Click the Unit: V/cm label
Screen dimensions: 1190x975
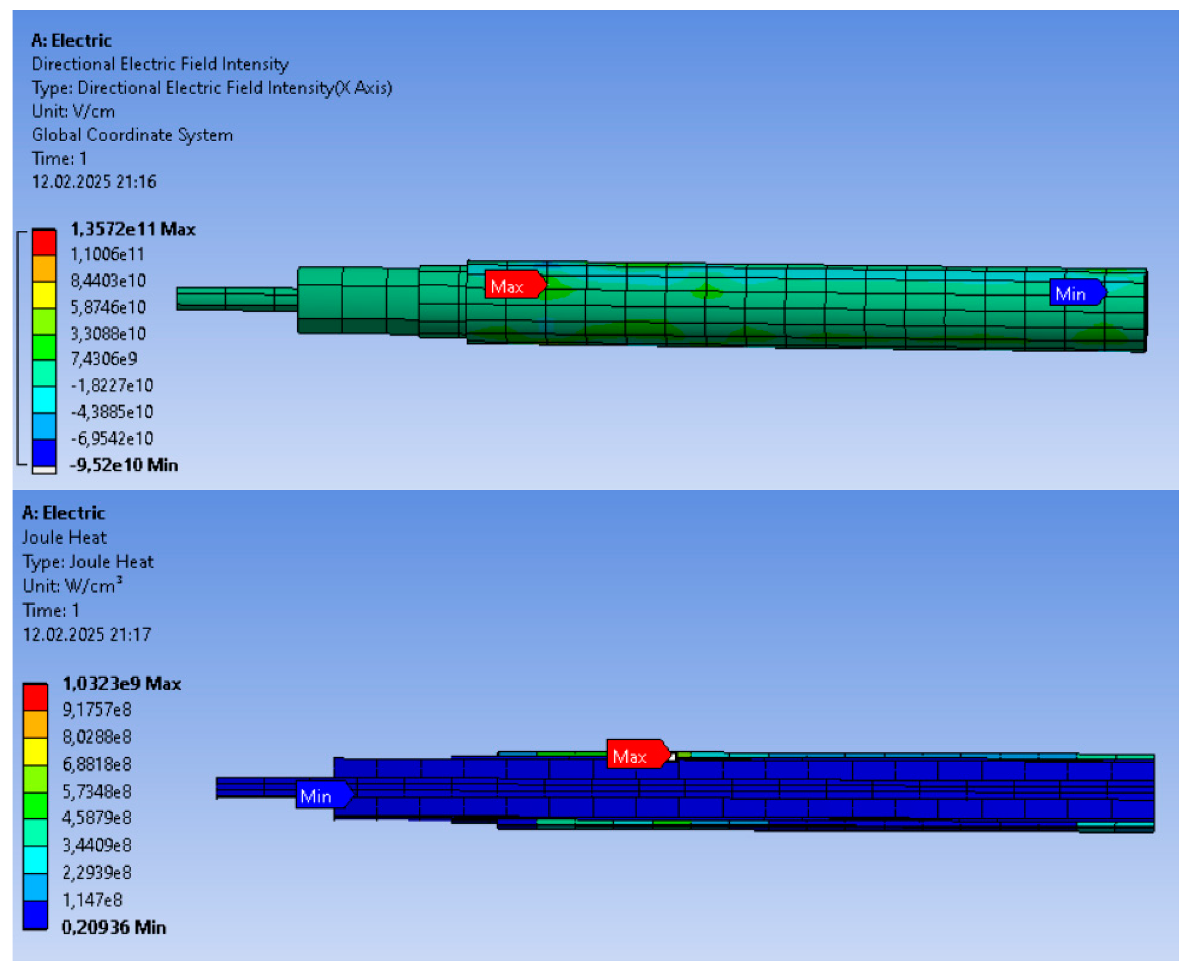point(73,111)
